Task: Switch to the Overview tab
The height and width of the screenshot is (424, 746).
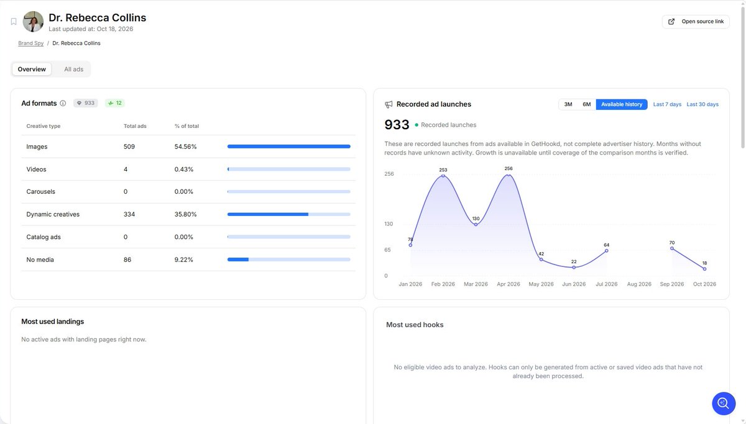Action: 32,70
